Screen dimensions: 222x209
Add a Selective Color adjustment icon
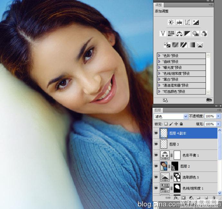click(x=200, y=45)
